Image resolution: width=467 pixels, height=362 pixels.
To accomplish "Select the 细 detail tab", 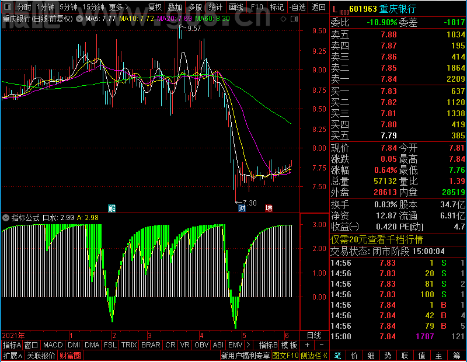I will [x=371, y=356].
